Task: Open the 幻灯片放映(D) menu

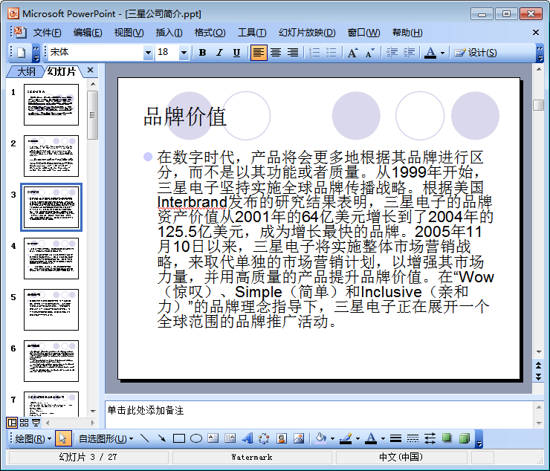Action: pyautogui.click(x=307, y=33)
